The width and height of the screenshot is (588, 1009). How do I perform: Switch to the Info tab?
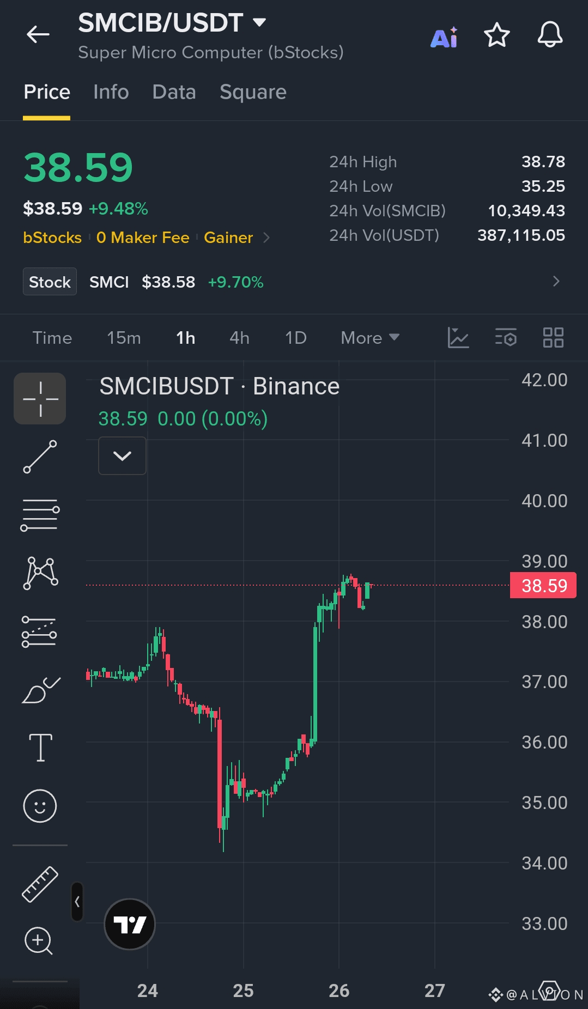point(111,92)
